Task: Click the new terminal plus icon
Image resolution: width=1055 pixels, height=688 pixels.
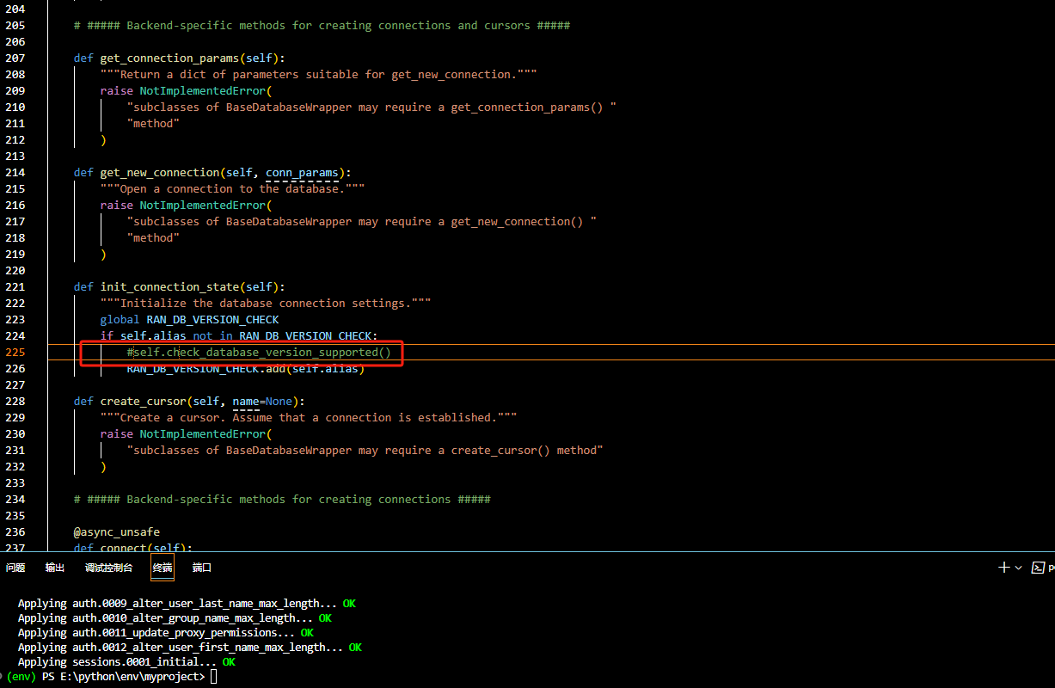Action: pyautogui.click(x=1003, y=568)
